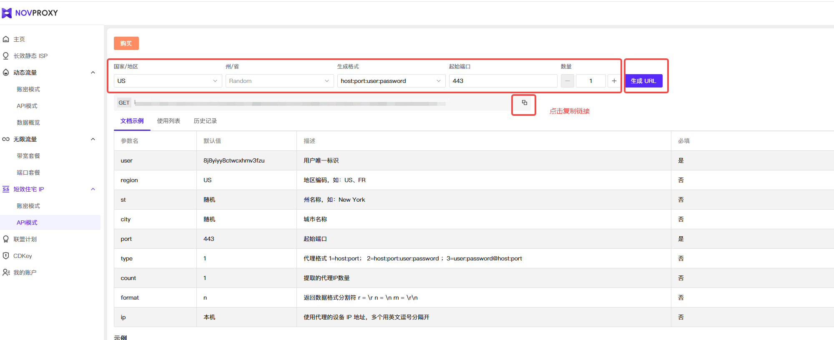The height and width of the screenshot is (340, 834).
Task: Switch to the 历史记录 tab
Action: [205, 121]
